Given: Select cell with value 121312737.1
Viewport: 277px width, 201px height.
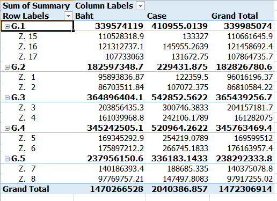Looking at the screenshot, I should pyautogui.click(x=121, y=47).
